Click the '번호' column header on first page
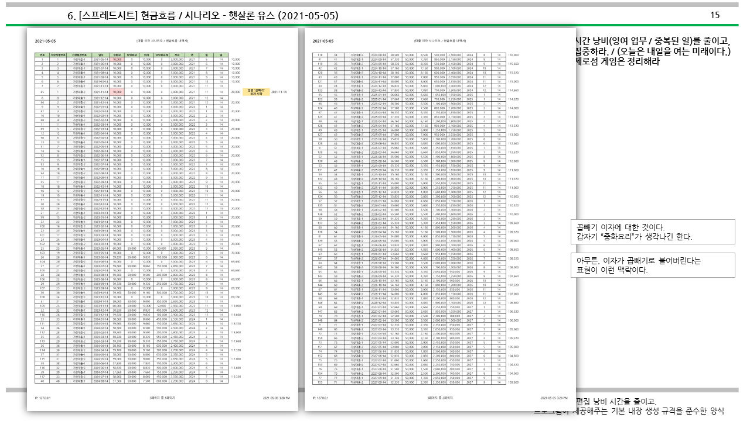The image size is (750, 421). 42,55
